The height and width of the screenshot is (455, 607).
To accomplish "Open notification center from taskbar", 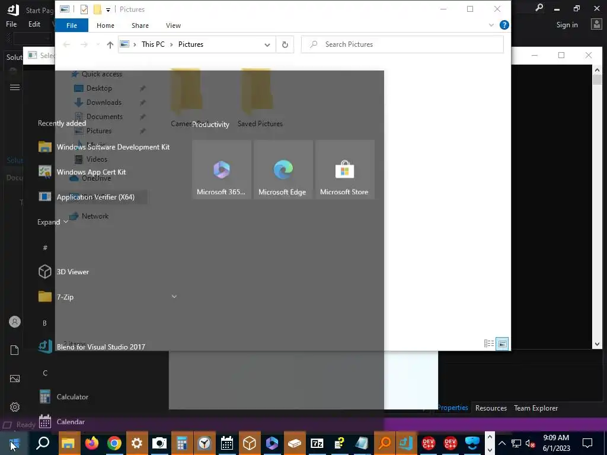I will (587, 443).
